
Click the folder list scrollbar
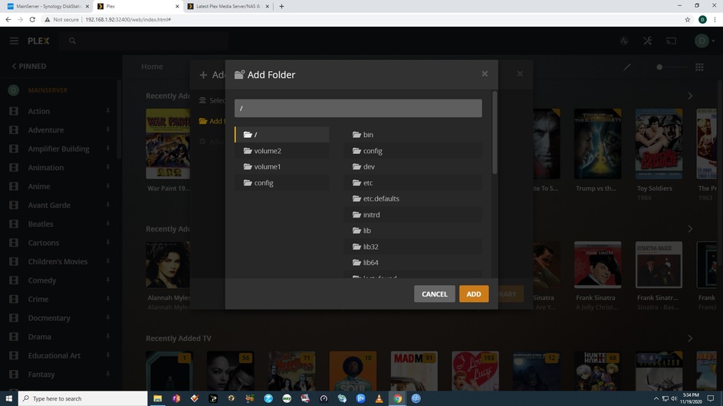pos(495,133)
